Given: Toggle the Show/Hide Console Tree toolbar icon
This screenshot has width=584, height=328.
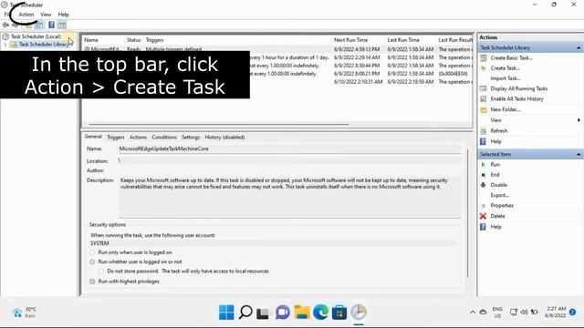Looking at the screenshot, I should tap(38, 25).
